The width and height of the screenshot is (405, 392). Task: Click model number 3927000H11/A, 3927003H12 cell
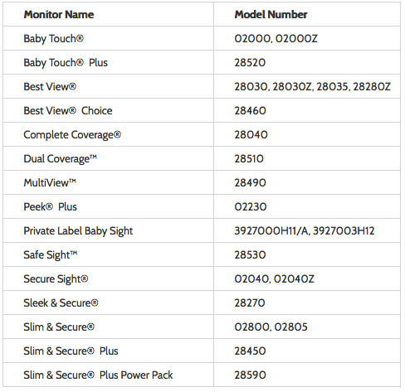click(x=305, y=230)
